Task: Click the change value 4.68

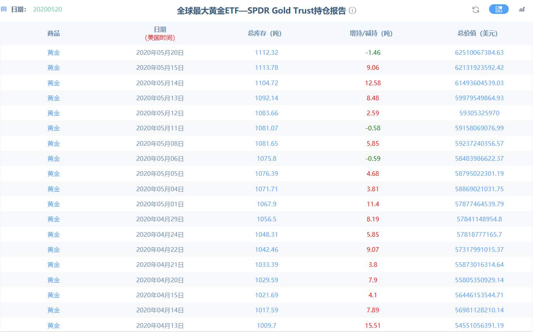Action: (x=373, y=174)
